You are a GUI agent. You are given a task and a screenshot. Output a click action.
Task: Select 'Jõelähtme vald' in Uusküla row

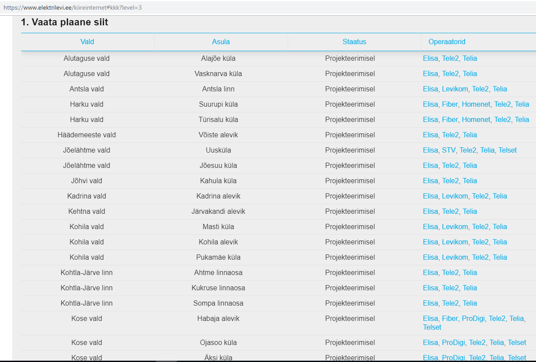coord(87,150)
